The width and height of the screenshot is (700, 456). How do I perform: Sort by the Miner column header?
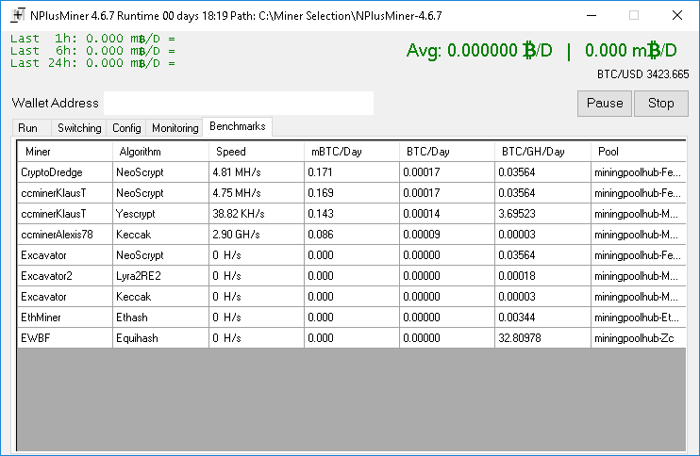coord(65,152)
